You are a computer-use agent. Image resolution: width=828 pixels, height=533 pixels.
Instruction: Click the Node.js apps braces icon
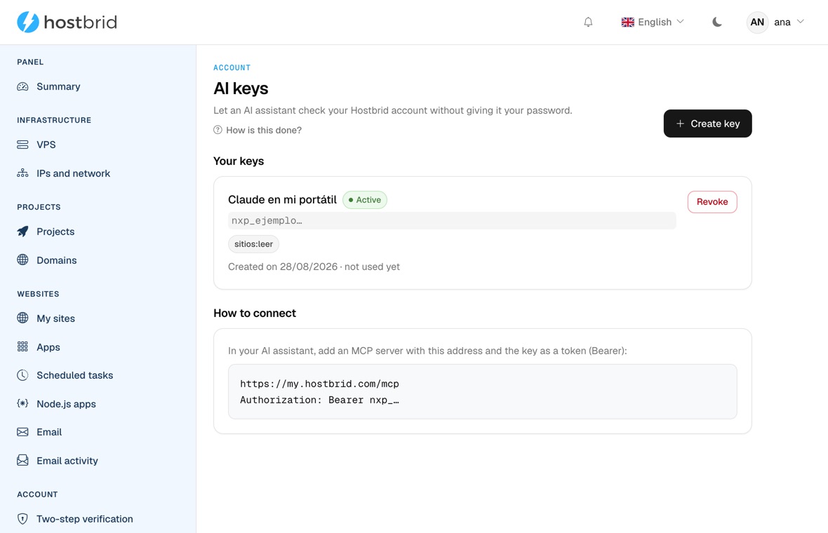tap(22, 404)
